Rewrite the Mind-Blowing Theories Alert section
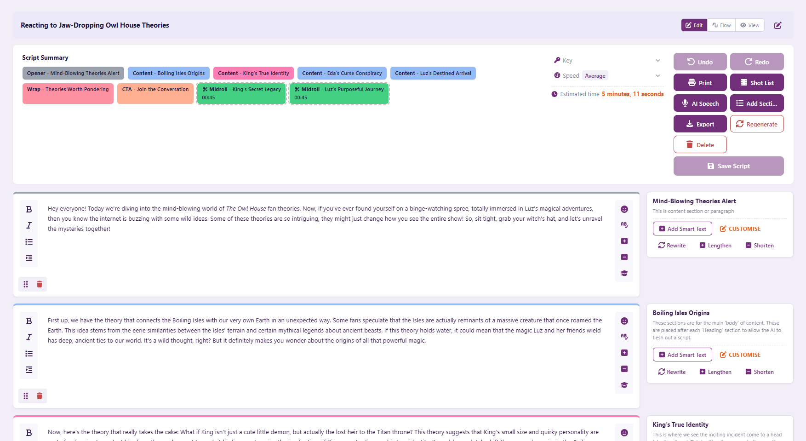The image size is (806, 441). [672, 246]
